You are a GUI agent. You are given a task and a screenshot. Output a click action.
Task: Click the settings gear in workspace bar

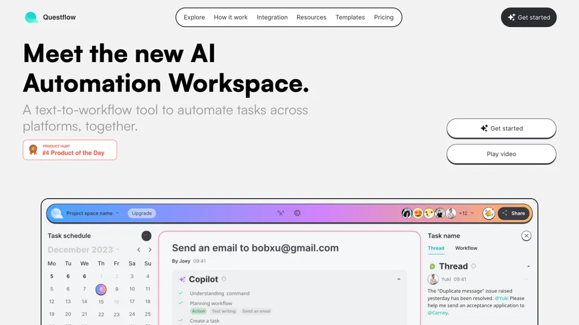click(297, 213)
